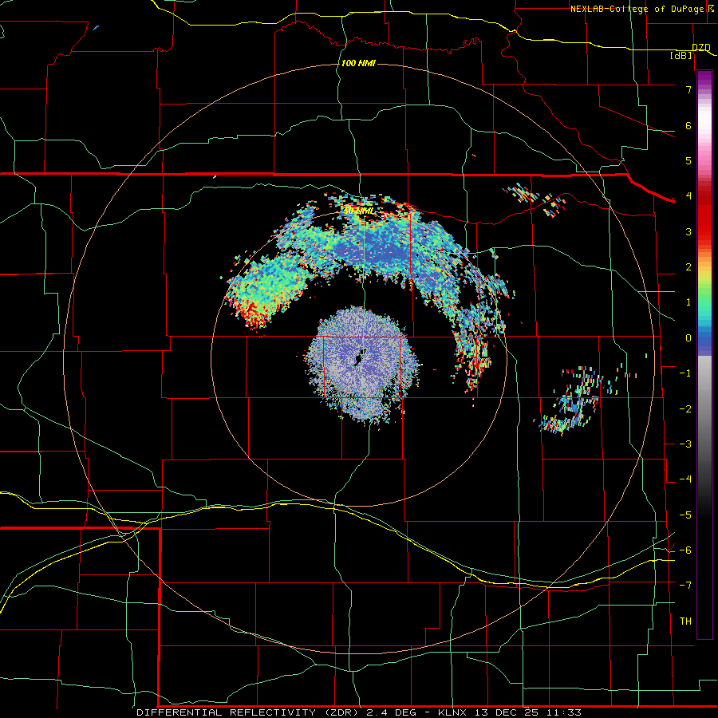
Task: Click the "-3" value on ZDR scale
Action: click(685, 444)
